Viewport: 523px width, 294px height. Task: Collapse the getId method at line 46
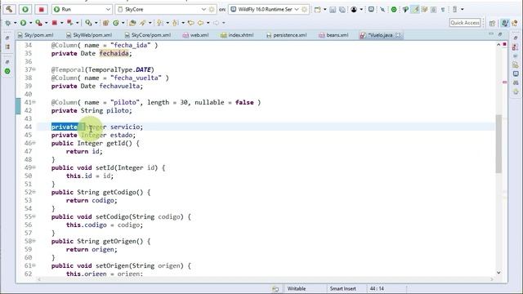point(34,143)
